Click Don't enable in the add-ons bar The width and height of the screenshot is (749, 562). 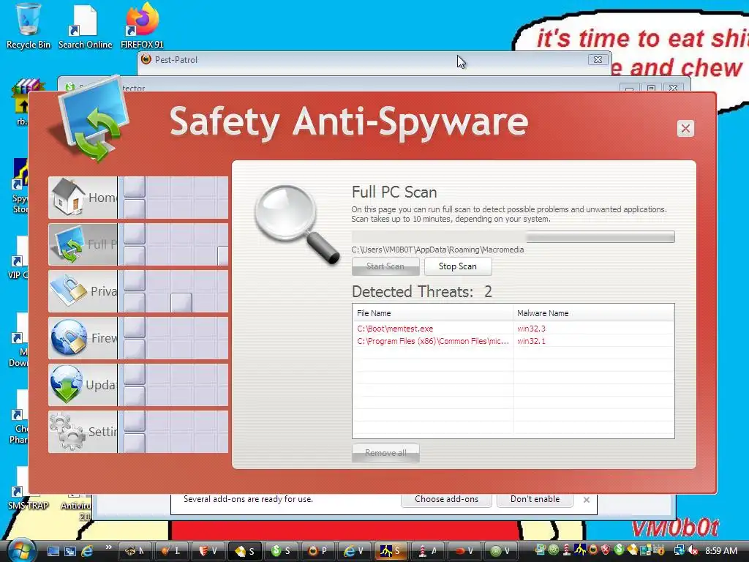pos(535,499)
